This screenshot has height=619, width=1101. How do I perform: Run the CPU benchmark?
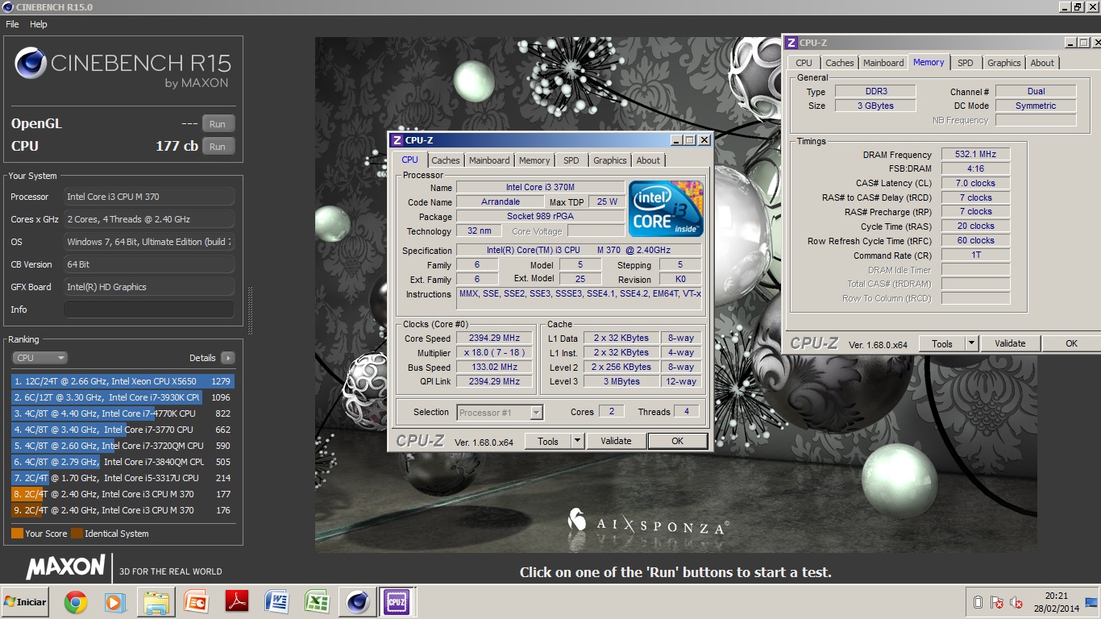tap(218, 147)
